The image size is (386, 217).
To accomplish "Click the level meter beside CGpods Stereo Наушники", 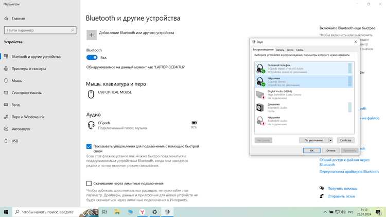I will (350, 81).
